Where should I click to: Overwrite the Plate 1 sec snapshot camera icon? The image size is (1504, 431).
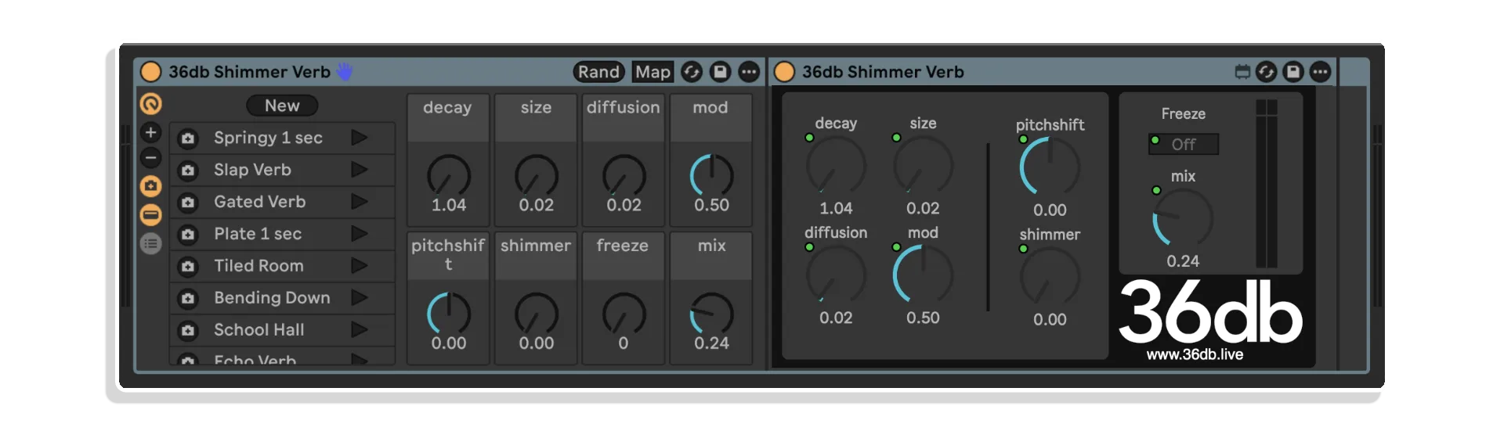tap(188, 235)
